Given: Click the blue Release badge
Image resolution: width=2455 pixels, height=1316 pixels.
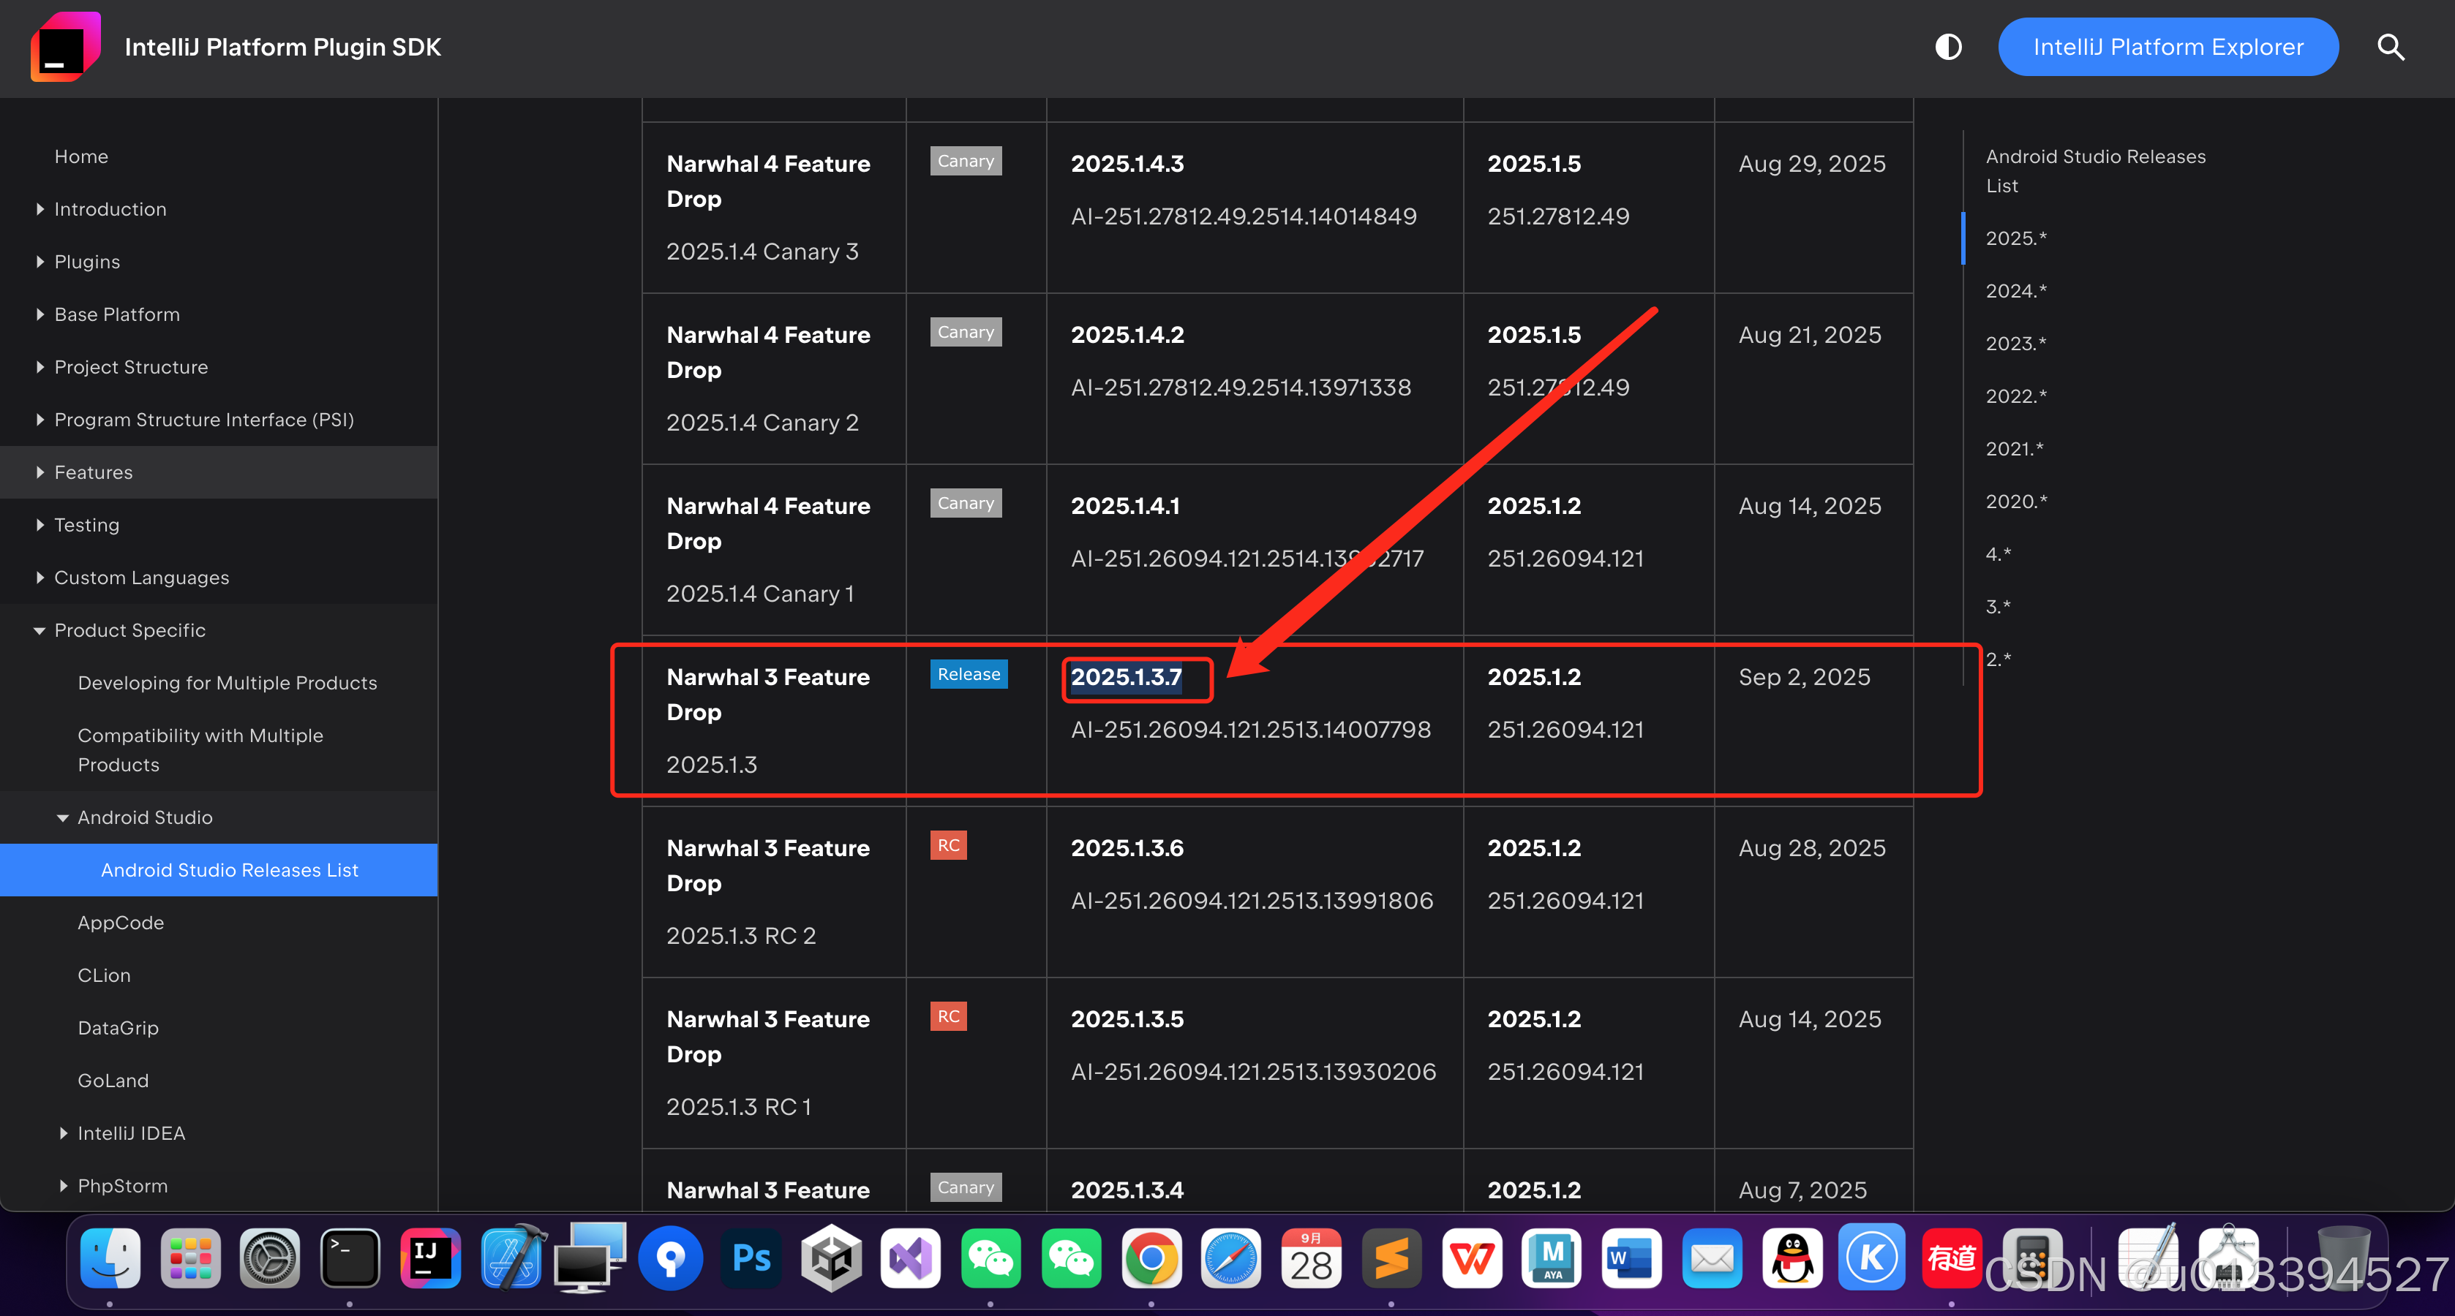Looking at the screenshot, I should coord(969,674).
